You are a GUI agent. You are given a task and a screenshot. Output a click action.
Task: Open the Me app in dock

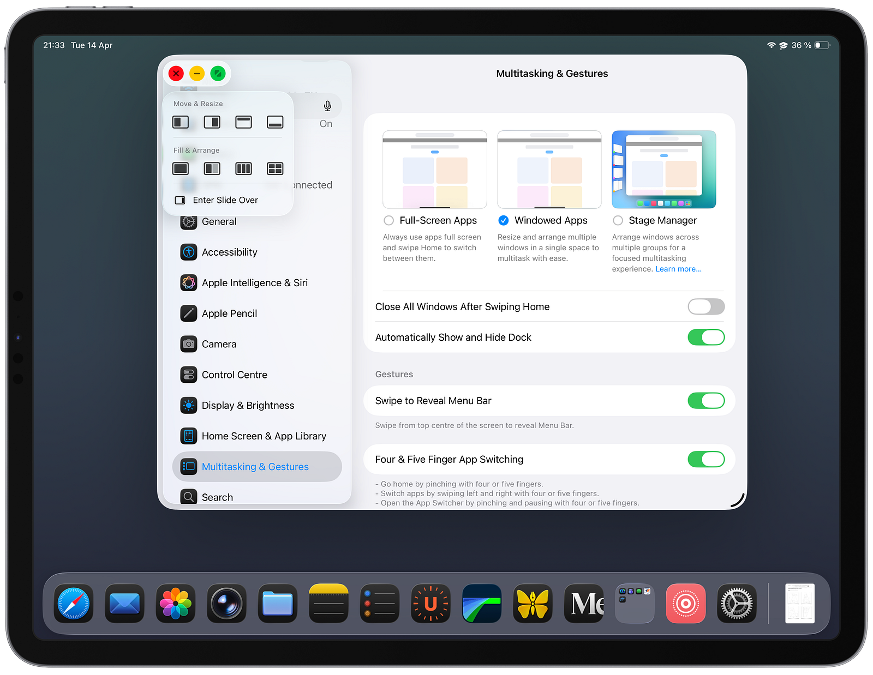[x=584, y=604]
